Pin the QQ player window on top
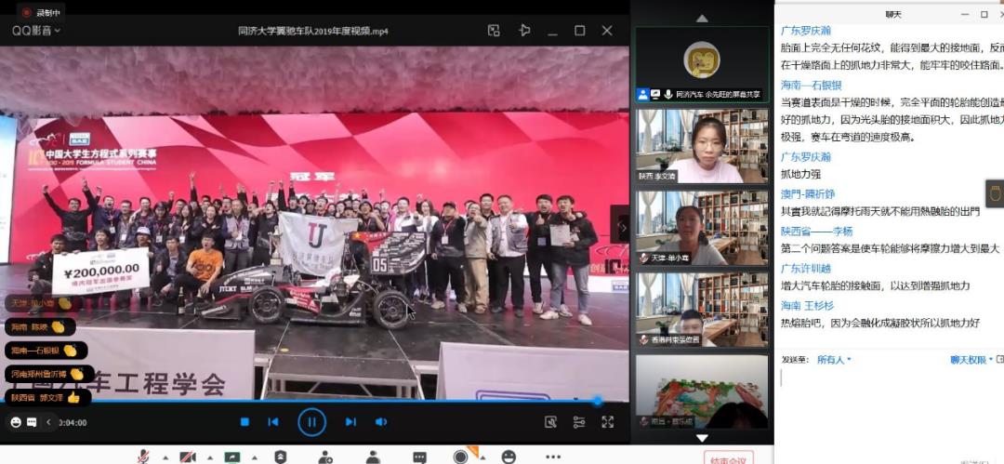The width and height of the screenshot is (1004, 464). click(x=524, y=31)
